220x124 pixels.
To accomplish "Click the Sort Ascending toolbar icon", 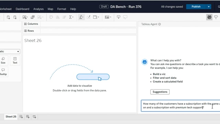I will tap(58, 17).
